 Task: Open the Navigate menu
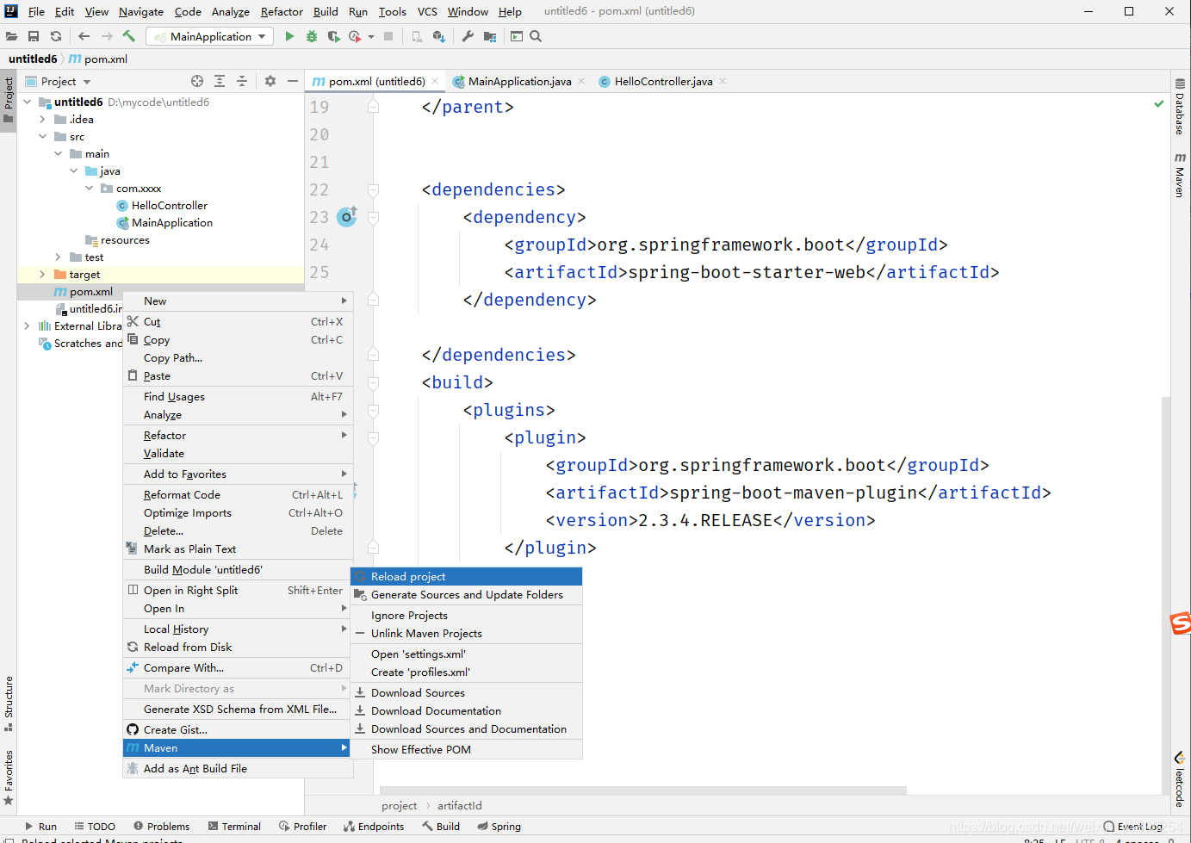pos(140,11)
